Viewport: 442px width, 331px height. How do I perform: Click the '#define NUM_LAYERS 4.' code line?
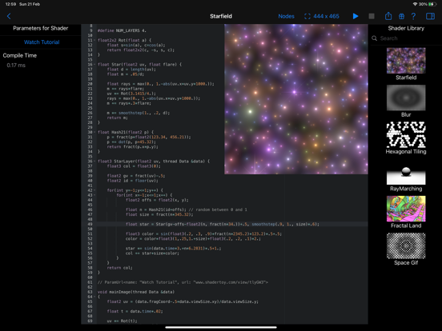click(x=122, y=30)
